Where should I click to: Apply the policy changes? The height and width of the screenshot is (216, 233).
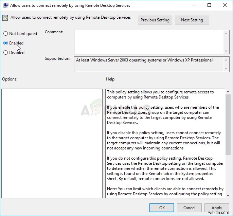(217, 208)
